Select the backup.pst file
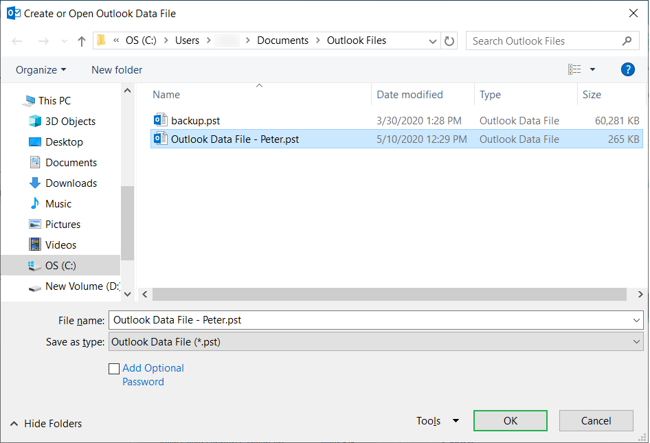Image resolution: width=650 pixels, height=443 pixels. (196, 121)
